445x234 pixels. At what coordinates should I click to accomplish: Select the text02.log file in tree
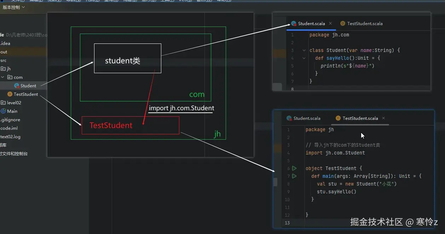pos(10,137)
